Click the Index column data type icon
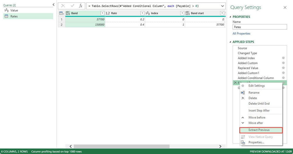The height and width of the screenshot is (154, 293). (x=148, y=13)
